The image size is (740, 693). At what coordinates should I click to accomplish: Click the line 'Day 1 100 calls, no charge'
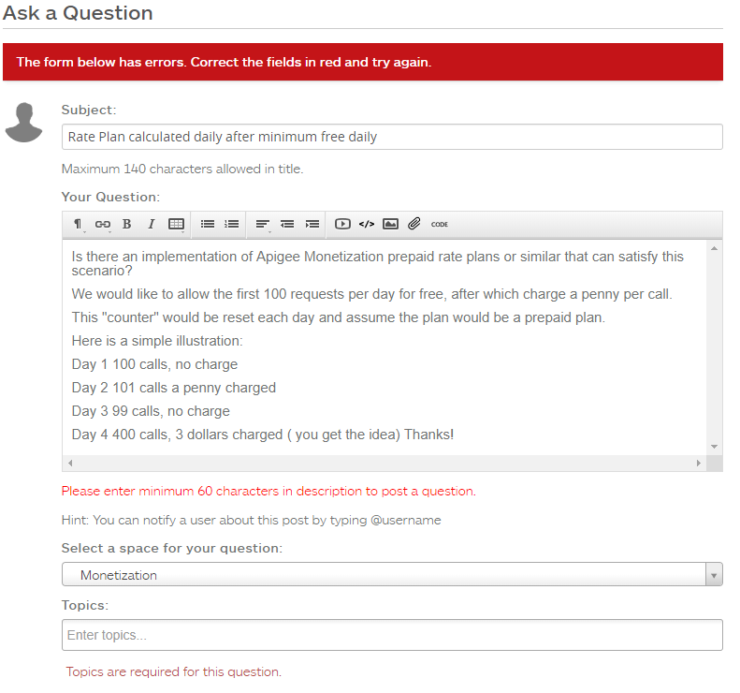click(154, 364)
